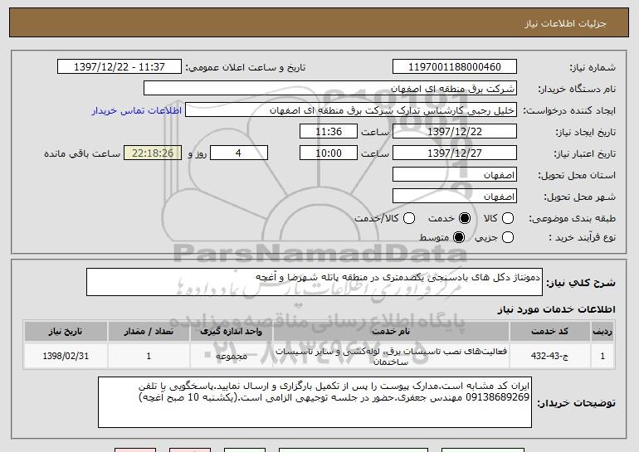Choose the کالا/خدمت radio option
The image size is (639, 452).
coord(409,218)
